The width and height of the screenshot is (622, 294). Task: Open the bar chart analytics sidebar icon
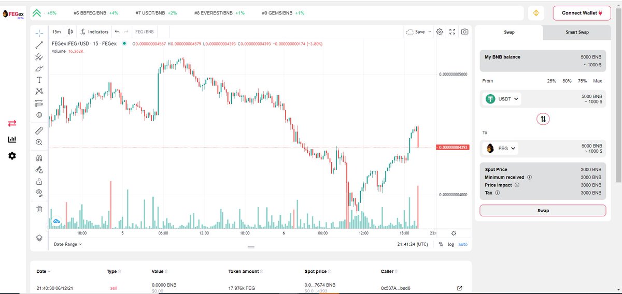pyautogui.click(x=12, y=139)
